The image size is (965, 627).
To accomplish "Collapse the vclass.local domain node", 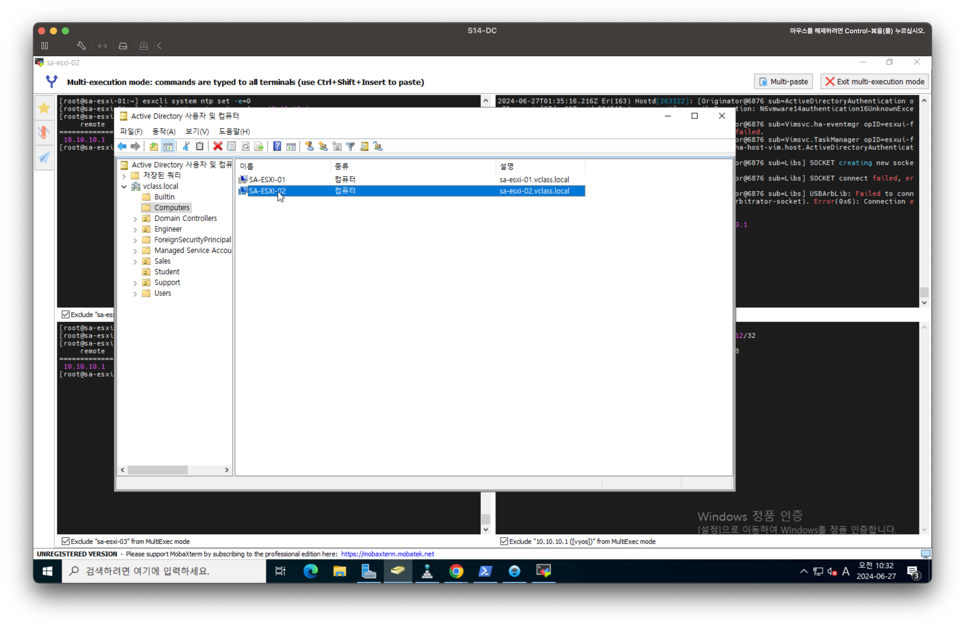I will 124,186.
